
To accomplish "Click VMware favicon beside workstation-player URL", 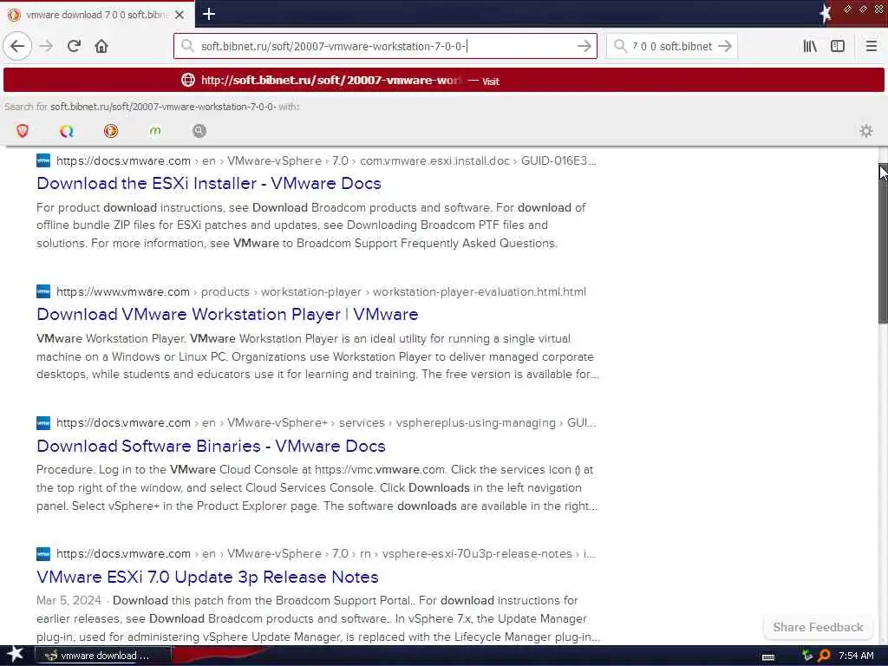I will coord(43,291).
